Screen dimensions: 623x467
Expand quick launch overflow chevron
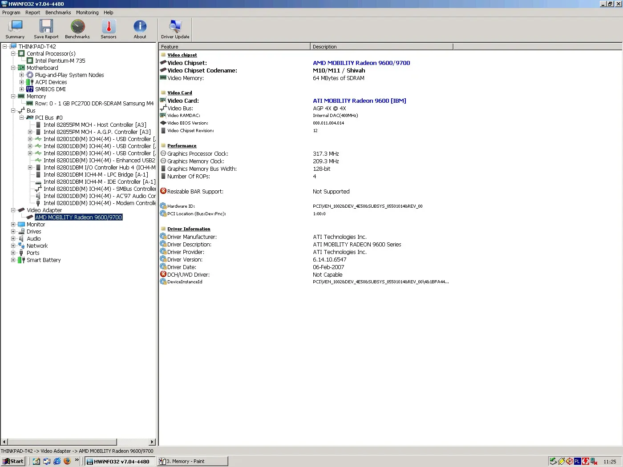(77, 460)
